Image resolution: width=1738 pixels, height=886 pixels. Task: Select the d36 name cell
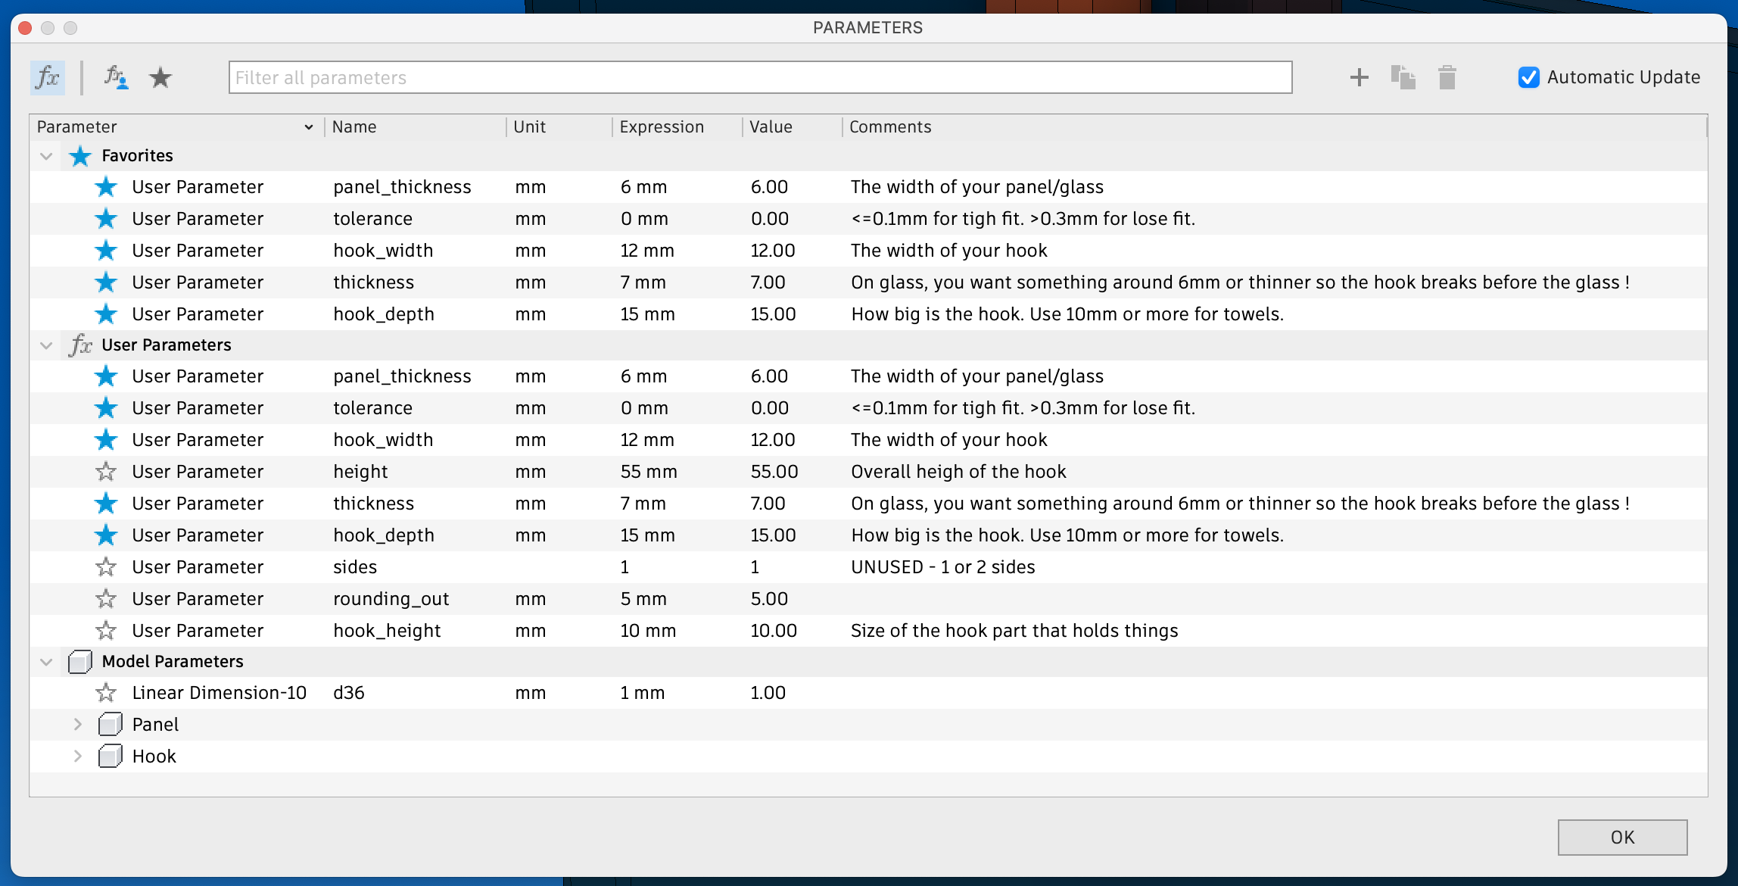point(349,693)
